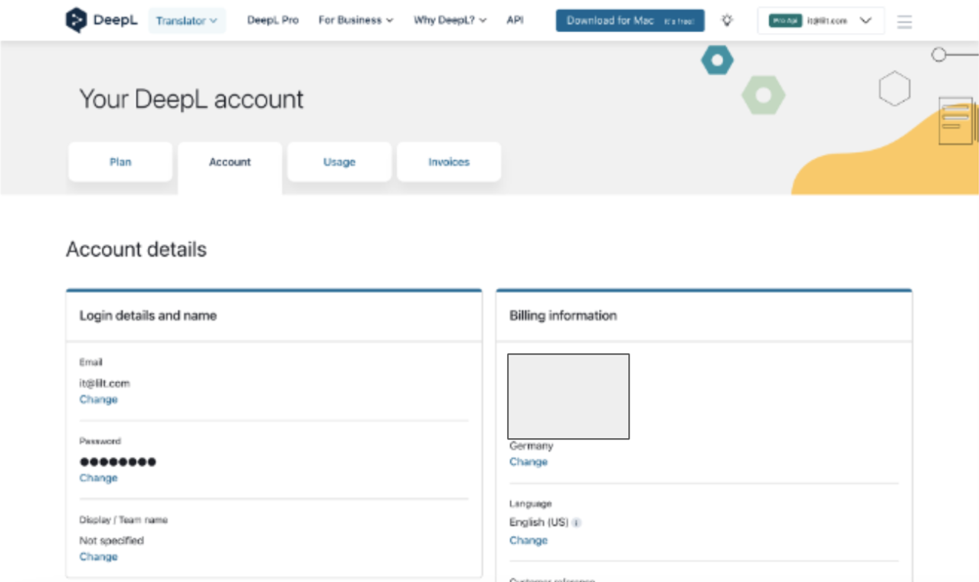Toggle the lightbulb dark mode icon
The image size is (979, 582).
(727, 21)
